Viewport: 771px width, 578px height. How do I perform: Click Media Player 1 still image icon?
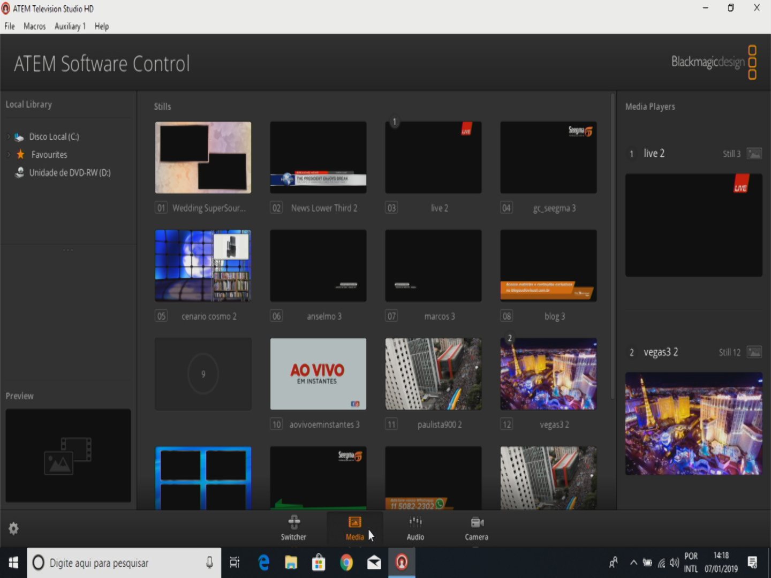click(x=754, y=154)
